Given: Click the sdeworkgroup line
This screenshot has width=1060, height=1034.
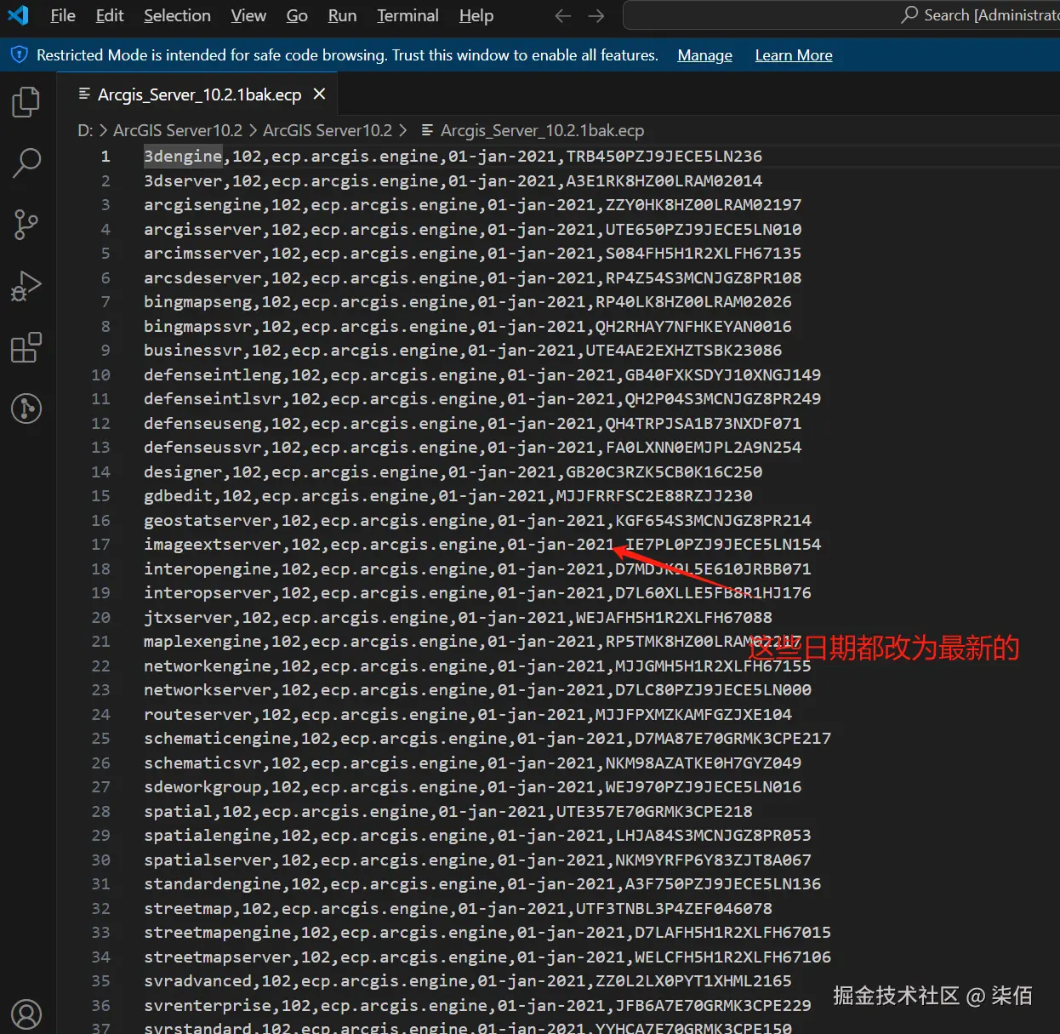Looking at the screenshot, I should pos(472,786).
